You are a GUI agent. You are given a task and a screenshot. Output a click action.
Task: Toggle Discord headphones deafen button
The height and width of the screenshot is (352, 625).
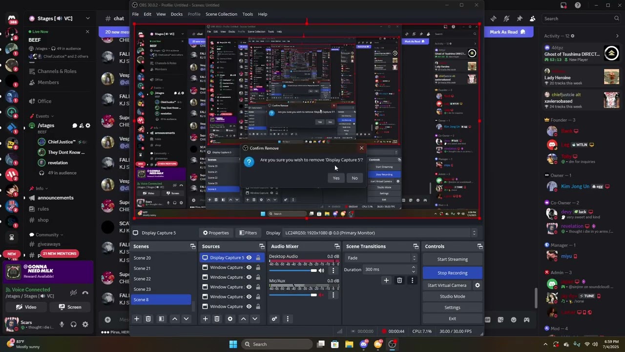(73, 325)
